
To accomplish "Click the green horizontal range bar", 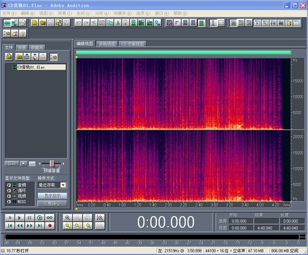I will [x=183, y=52].
